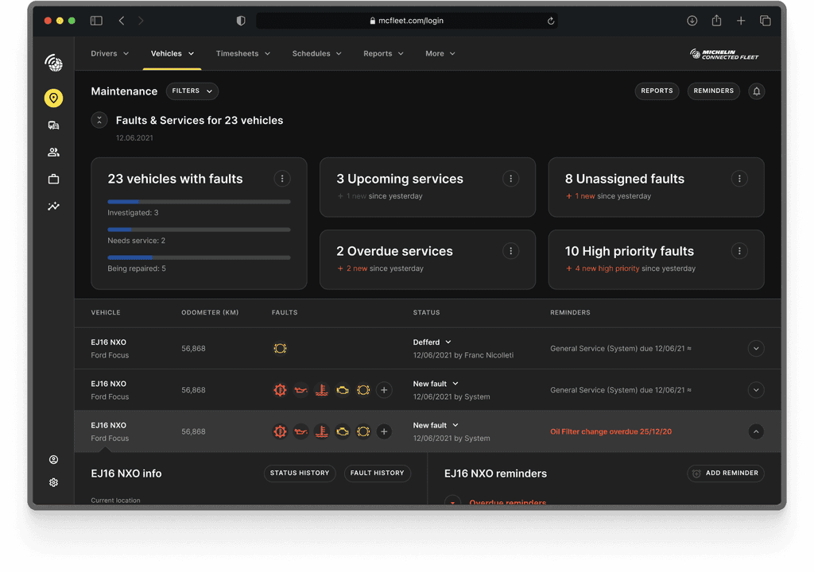Open options menu on Upcoming services card
The image size is (814, 572).
coord(511,179)
